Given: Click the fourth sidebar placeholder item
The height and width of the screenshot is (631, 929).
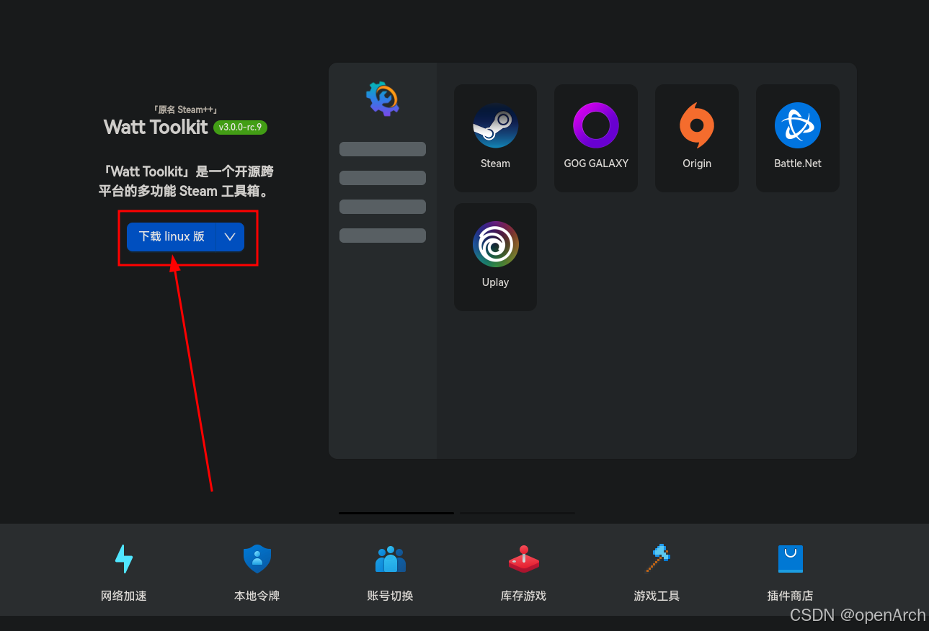Looking at the screenshot, I should 383,236.
